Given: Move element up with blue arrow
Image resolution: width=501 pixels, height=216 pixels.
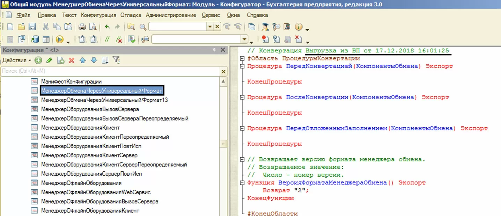Looking at the screenshot, I should [83, 60].
